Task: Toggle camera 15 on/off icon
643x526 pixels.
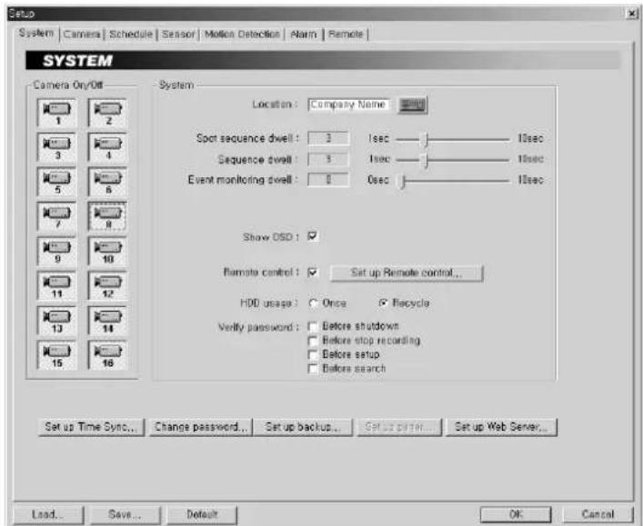Action: coord(57,355)
